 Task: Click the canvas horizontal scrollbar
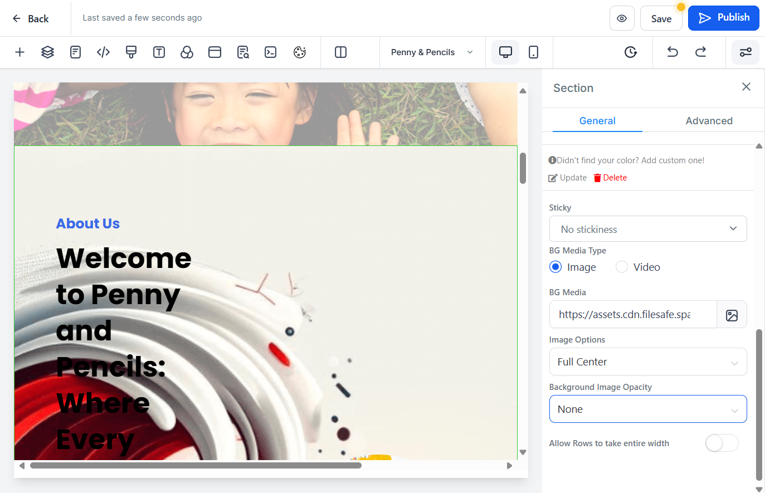[x=196, y=466]
